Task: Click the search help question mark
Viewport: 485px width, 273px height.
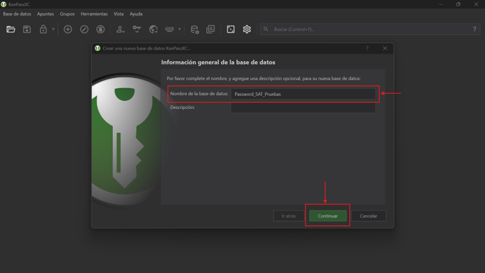Action: [475, 29]
